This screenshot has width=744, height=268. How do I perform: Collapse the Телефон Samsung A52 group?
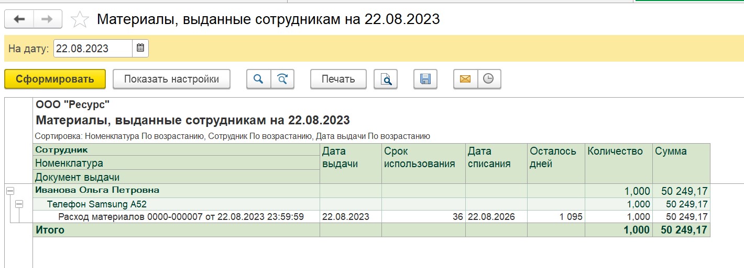19,204
